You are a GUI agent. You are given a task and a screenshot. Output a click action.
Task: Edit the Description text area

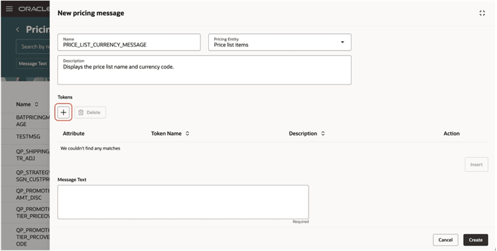tap(204, 70)
